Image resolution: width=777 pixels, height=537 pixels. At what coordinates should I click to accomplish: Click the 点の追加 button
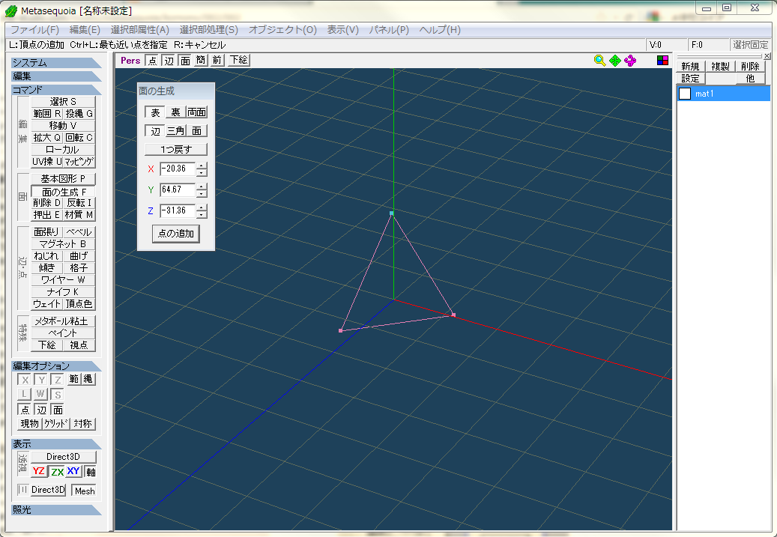(x=176, y=234)
